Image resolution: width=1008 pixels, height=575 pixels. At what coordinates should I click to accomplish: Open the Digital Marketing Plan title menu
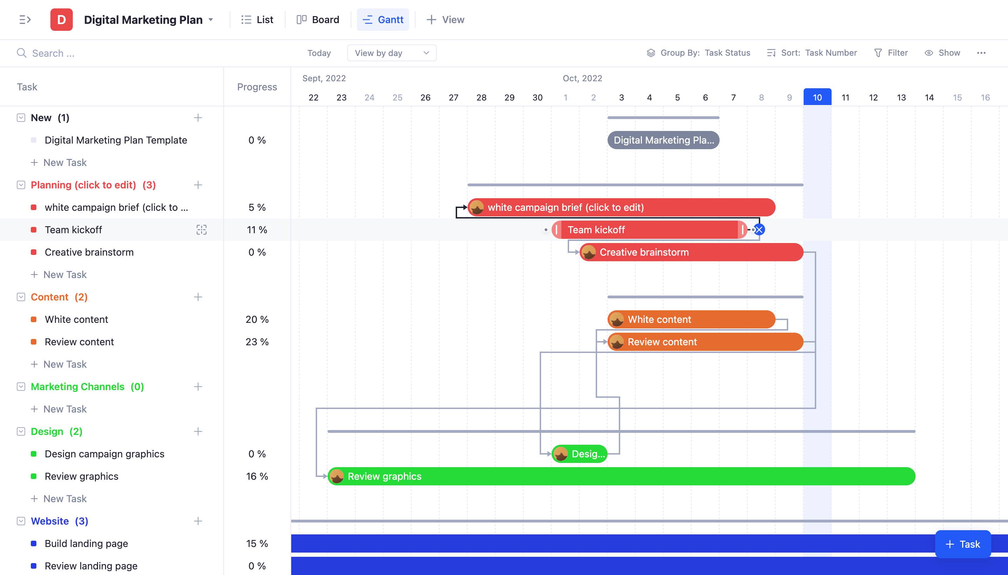point(211,19)
